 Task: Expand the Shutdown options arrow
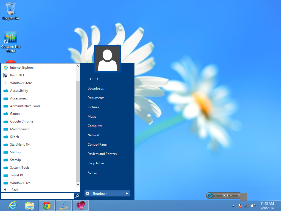127,194
